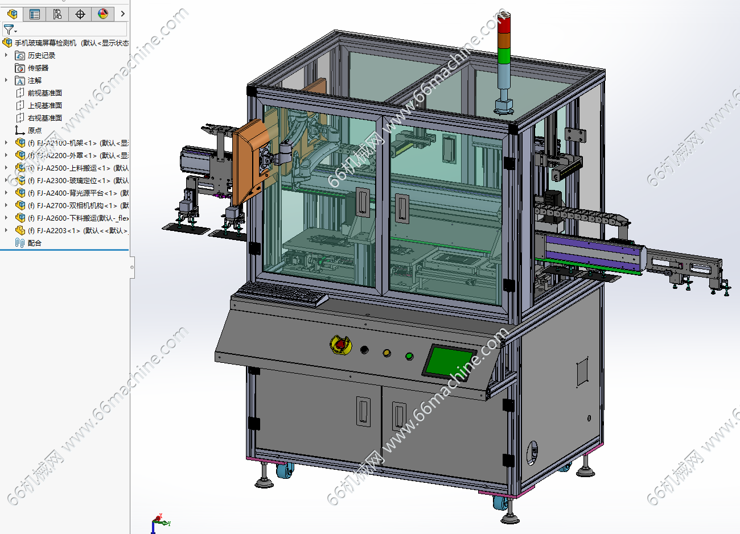Switch to the PropertyManager tab

[x=35, y=14]
